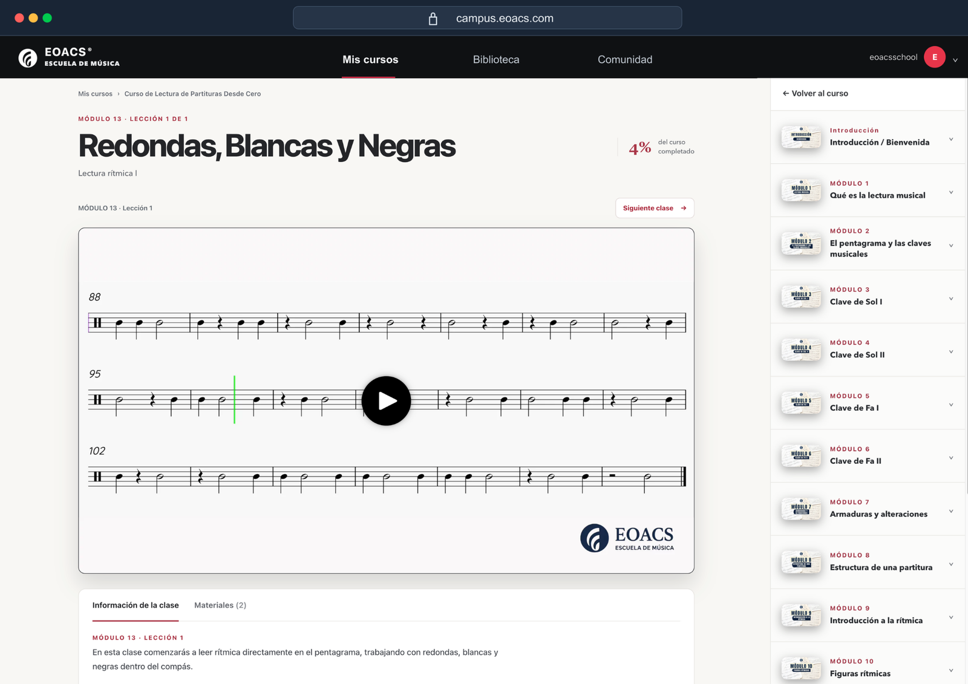968x684 pixels.
Task: Click the Módulo 7 thumbnail image
Action: (x=801, y=509)
